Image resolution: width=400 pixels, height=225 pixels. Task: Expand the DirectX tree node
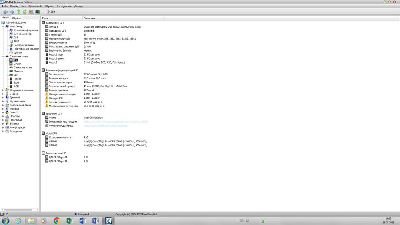pyautogui.click(x=3, y=112)
